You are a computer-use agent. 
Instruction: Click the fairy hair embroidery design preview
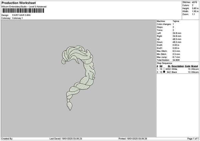coord(79,78)
